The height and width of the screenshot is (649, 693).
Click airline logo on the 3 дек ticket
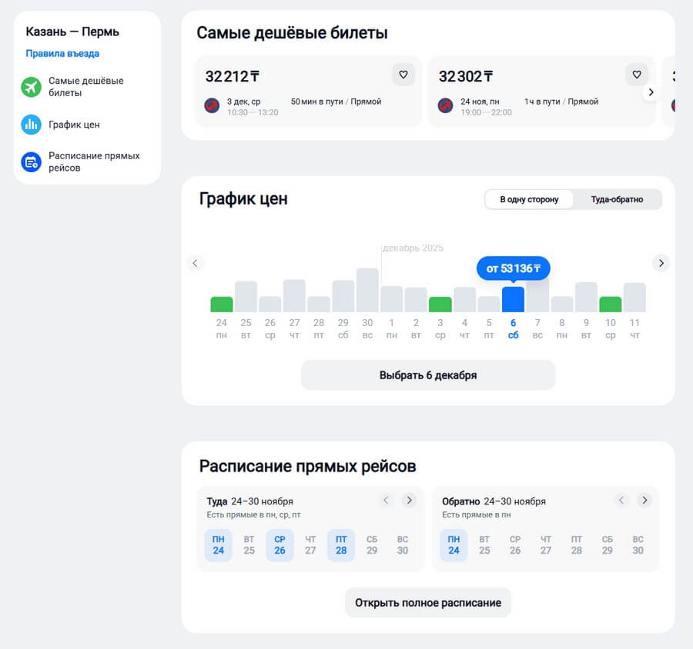point(212,106)
